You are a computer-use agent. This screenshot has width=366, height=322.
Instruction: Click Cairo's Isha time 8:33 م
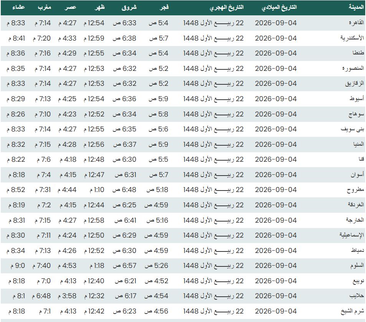coord(16,23)
